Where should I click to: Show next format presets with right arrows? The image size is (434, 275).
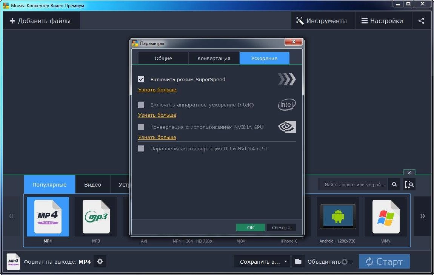coord(422,216)
